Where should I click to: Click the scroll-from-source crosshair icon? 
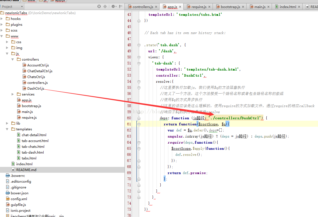coord(99,7)
